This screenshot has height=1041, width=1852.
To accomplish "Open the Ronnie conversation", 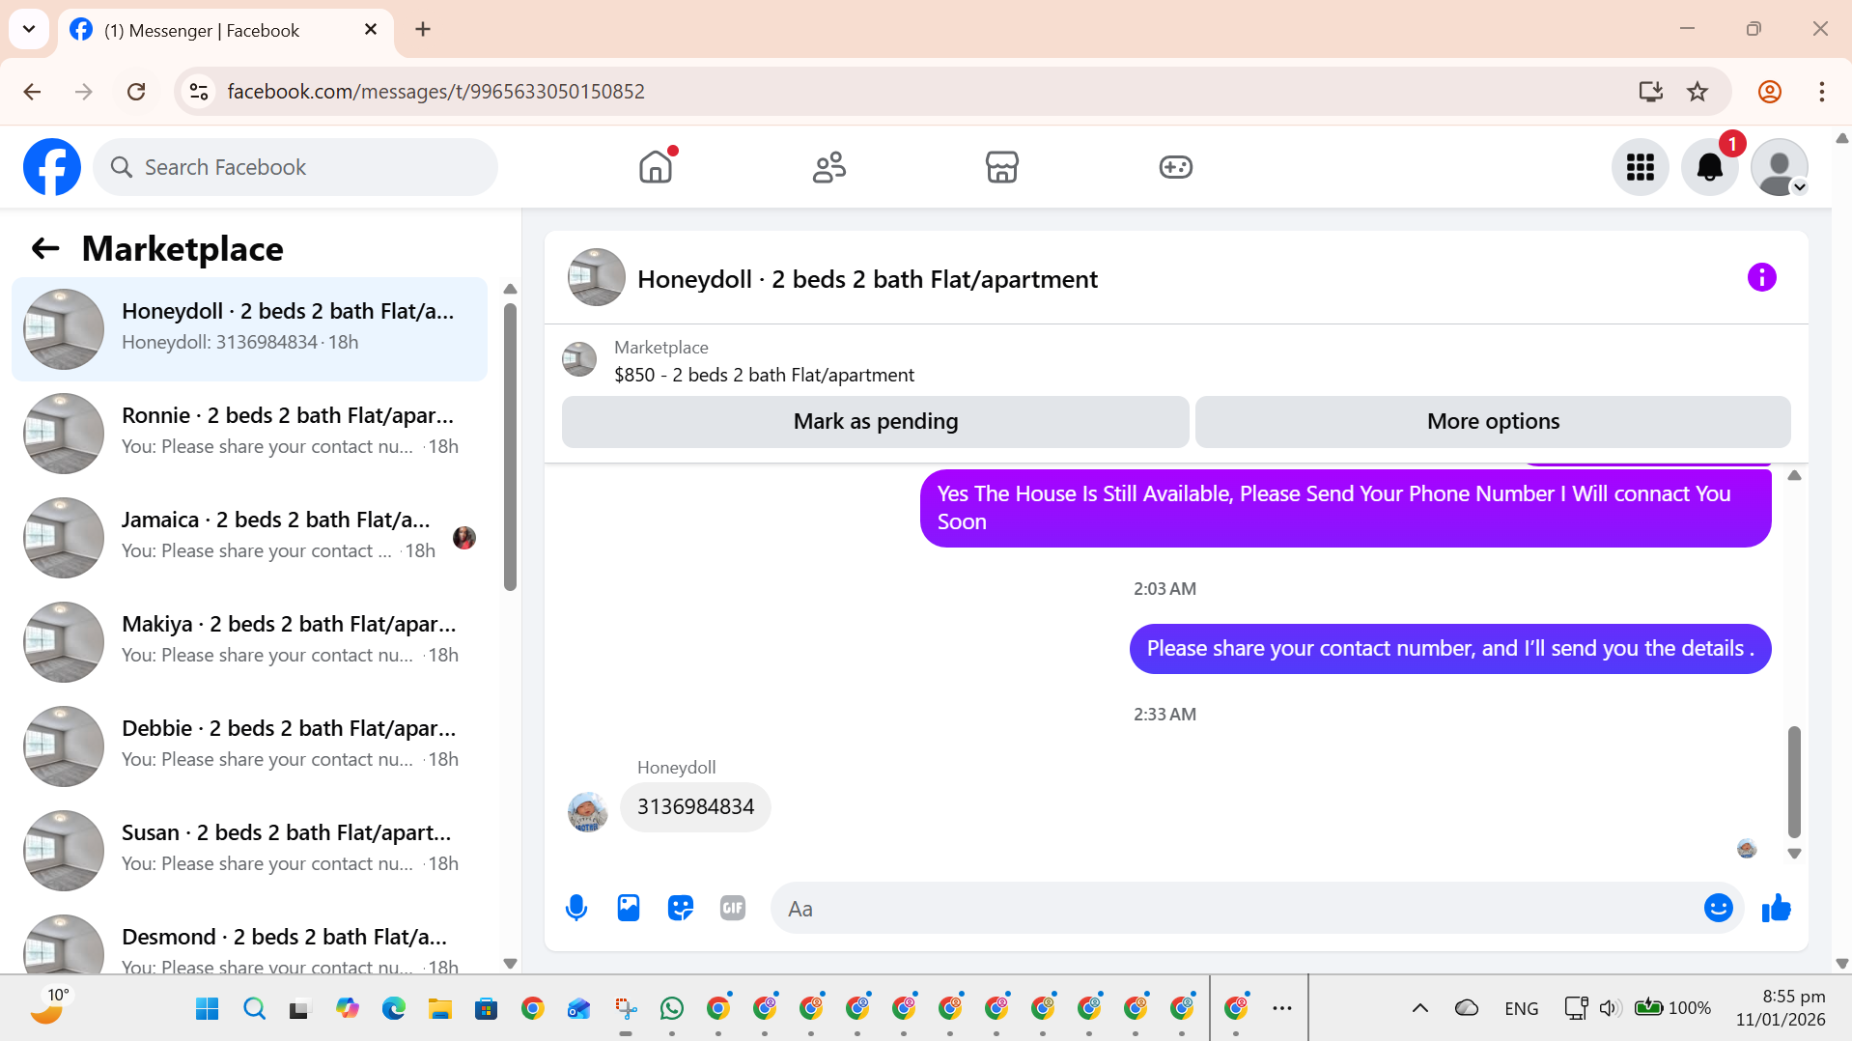I will pos(249,434).
